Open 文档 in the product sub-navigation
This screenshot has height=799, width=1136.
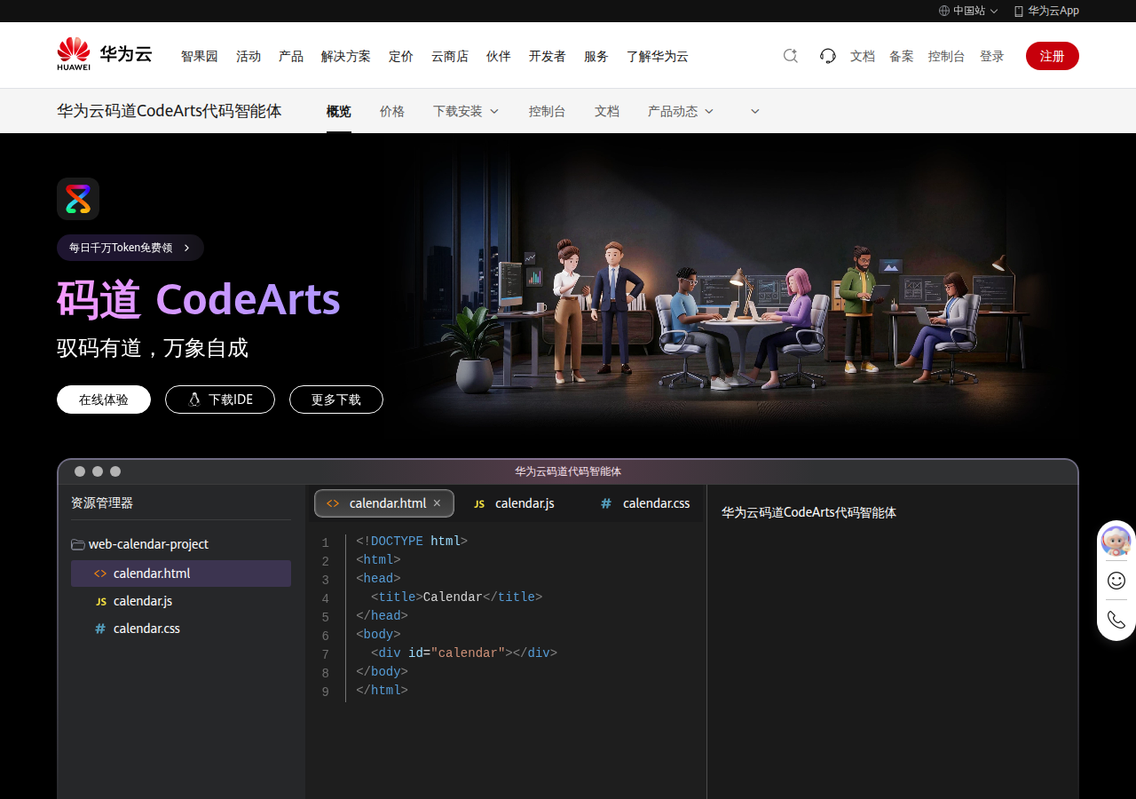(x=607, y=111)
